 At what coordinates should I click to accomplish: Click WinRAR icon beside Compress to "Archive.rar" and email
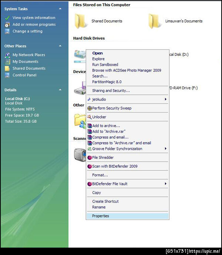(x=90, y=143)
